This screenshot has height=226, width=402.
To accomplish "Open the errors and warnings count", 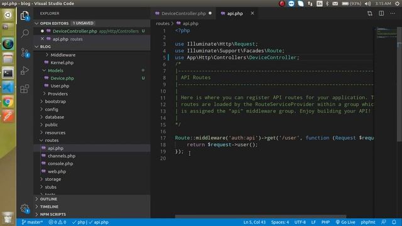I will point(57,222).
